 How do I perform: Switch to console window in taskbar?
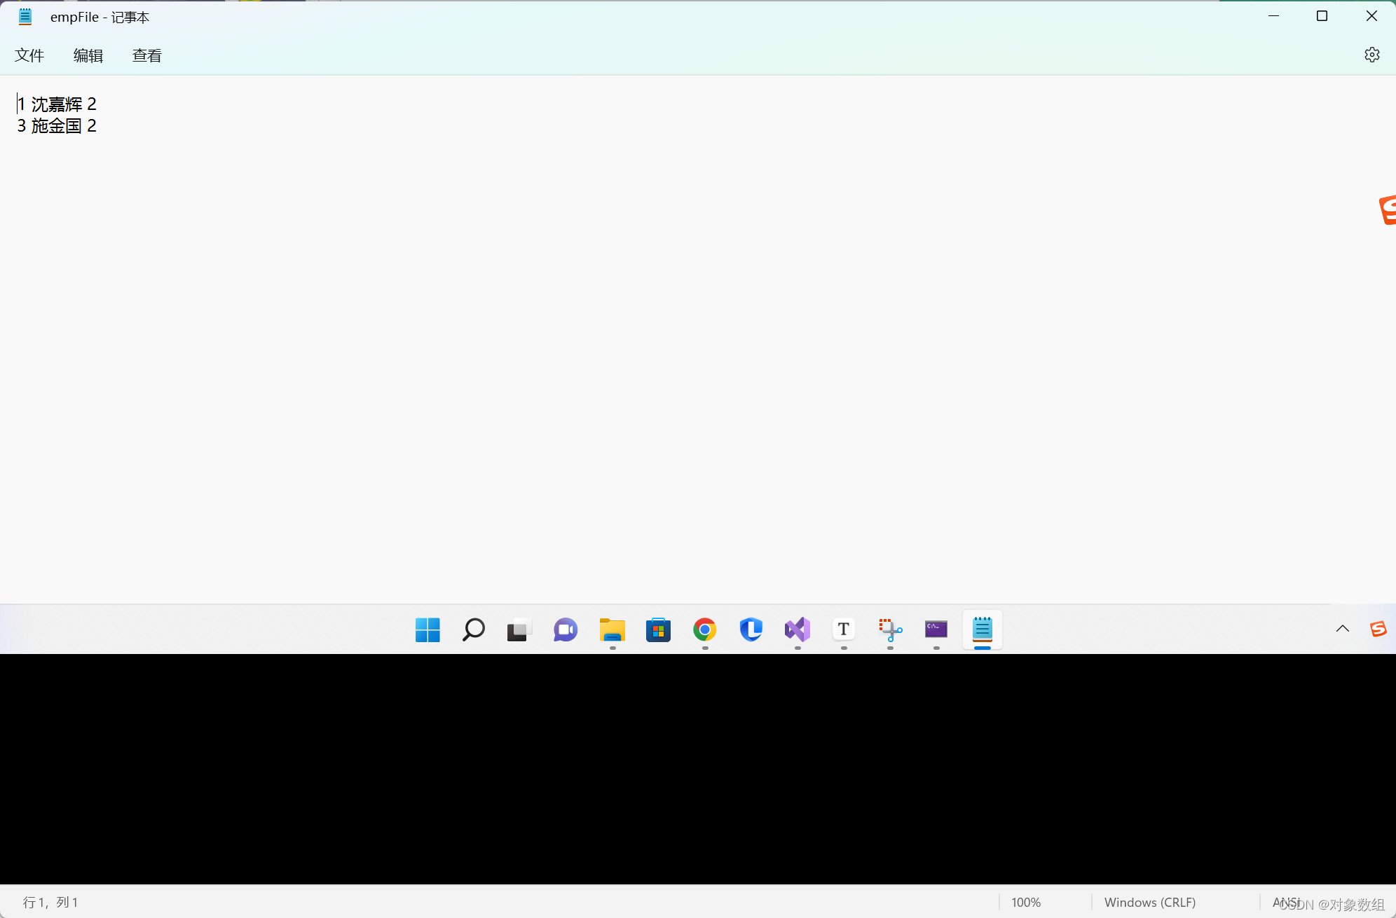936,630
